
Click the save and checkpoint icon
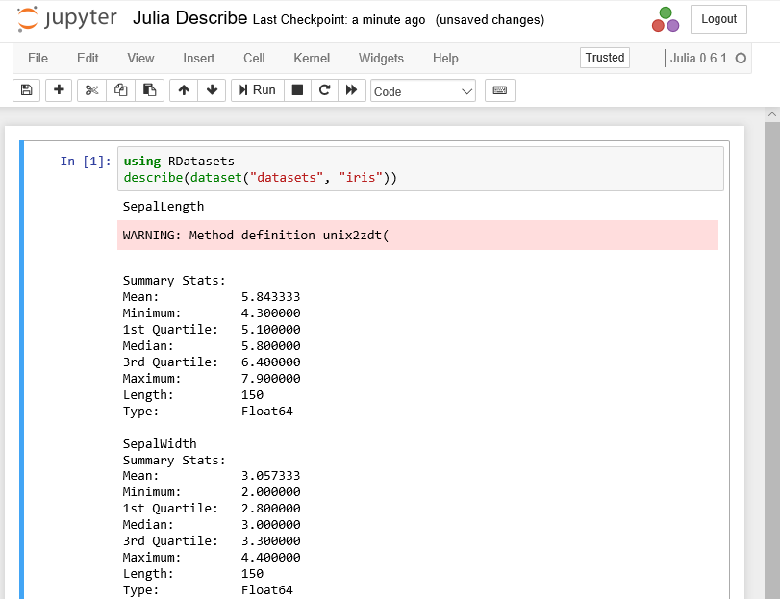26,90
